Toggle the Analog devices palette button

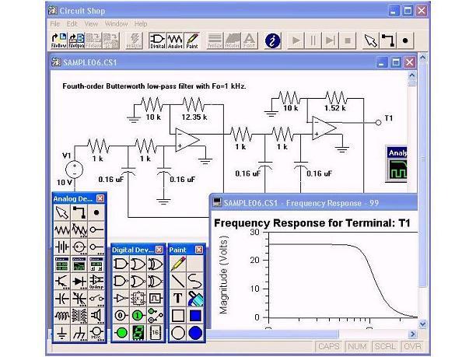175,40
